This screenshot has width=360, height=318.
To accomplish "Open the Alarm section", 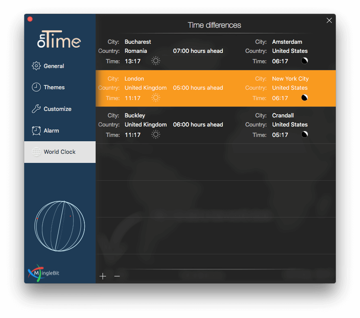I will [x=60, y=130].
